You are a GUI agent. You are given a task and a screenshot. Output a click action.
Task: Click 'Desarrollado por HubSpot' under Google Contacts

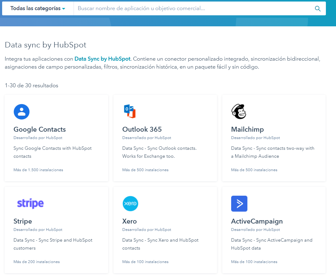point(38,138)
